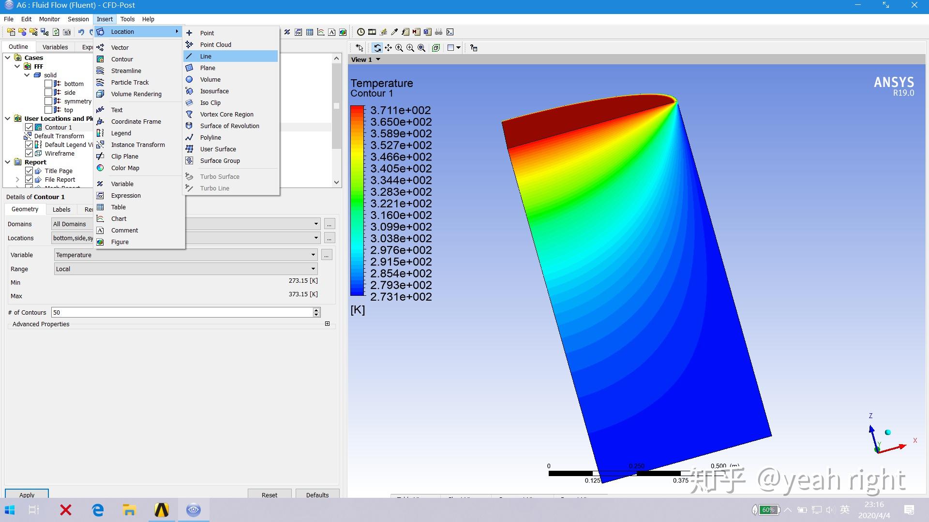Click the Undo arrow in toolbar

(81, 32)
